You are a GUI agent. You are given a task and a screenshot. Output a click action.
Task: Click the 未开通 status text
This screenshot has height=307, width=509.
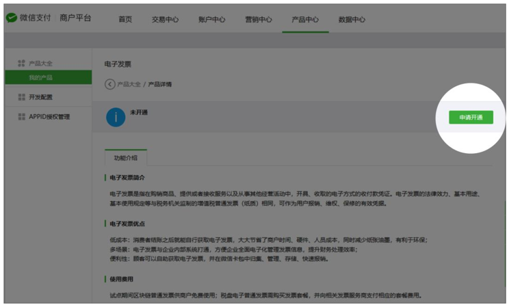pos(139,112)
